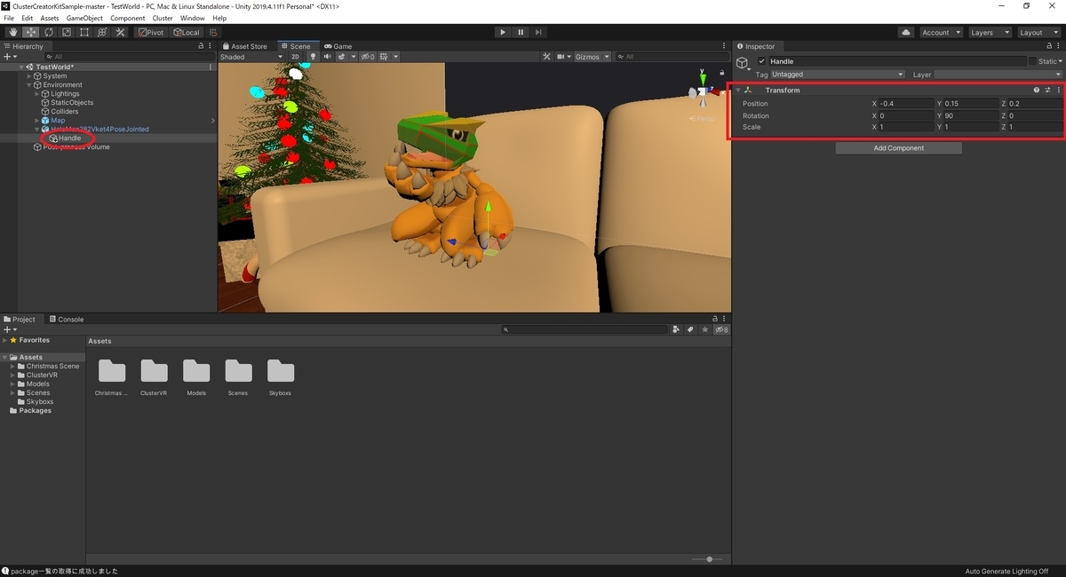Toggle scene effects icon in Scene toolbar

pyautogui.click(x=342, y=57)
